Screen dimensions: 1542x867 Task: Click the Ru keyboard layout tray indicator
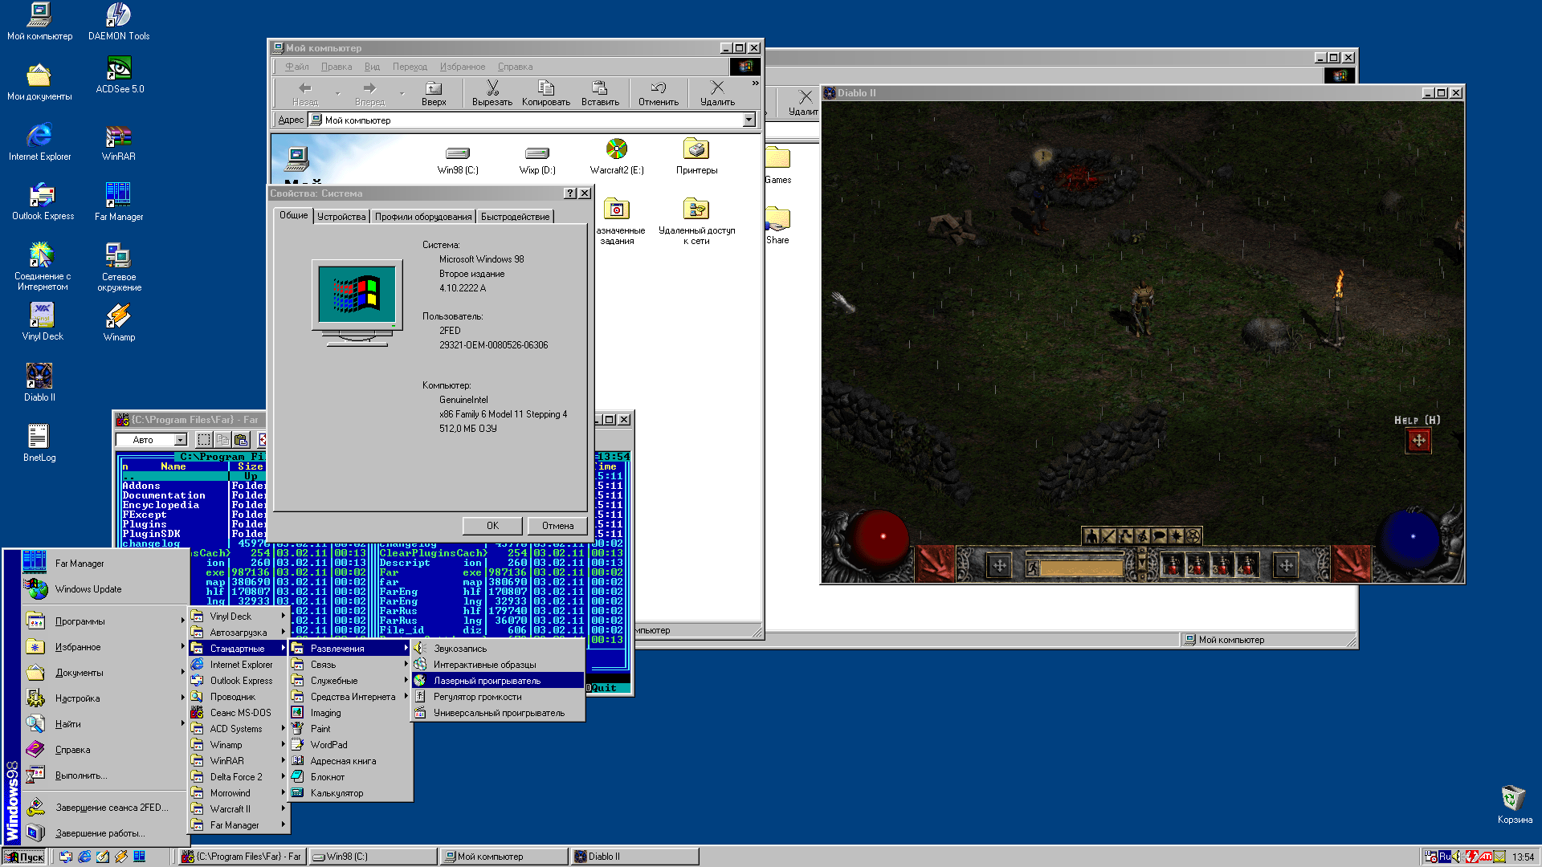pos(1444,857)
